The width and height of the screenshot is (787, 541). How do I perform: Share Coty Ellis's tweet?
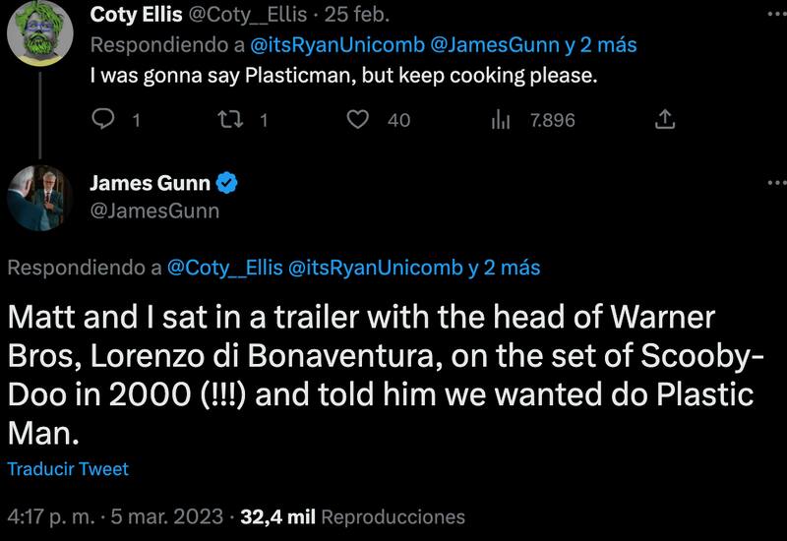(664, 120)
